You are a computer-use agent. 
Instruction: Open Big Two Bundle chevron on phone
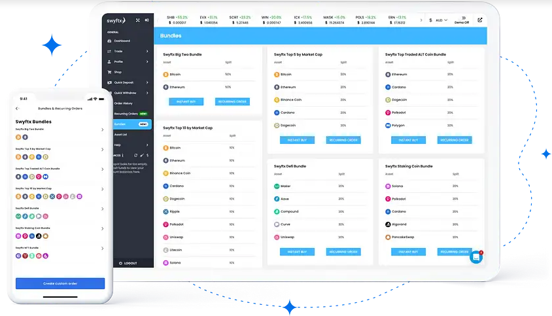[103, 130]
